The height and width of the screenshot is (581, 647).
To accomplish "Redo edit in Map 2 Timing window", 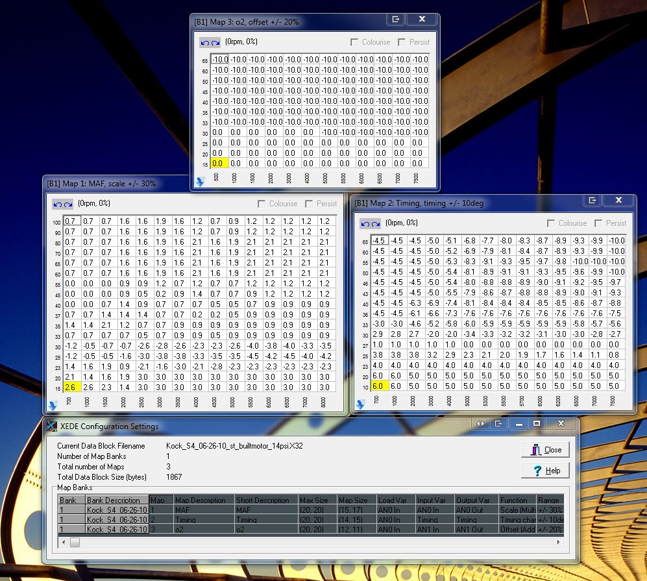I will pos(376,224).
